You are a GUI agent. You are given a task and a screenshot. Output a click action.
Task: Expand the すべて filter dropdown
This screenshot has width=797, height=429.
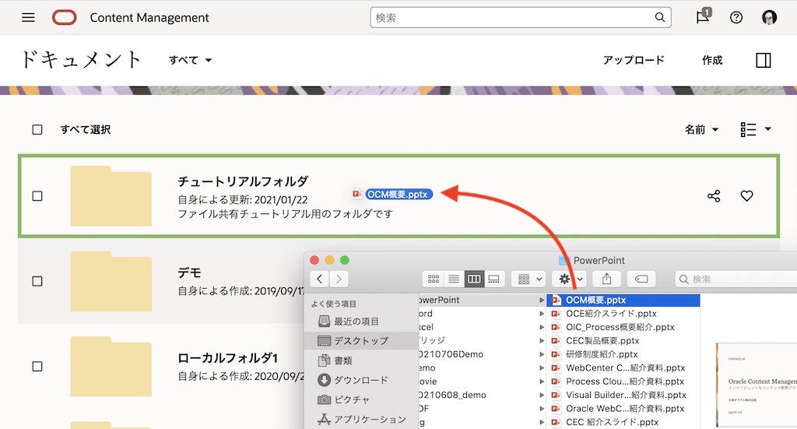pyautogui.click(x=191, y=60)
